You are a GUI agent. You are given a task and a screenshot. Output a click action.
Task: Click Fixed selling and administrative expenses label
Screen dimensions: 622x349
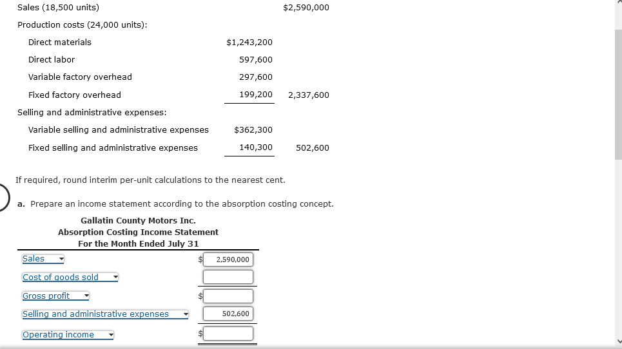pos(113,147)
